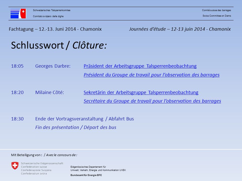The height and width of the screenshot is (181, 242).
Task: Click Schweizerische Eidgenossenschaft text
Action: pyautogui.click(x=42, y=163)
